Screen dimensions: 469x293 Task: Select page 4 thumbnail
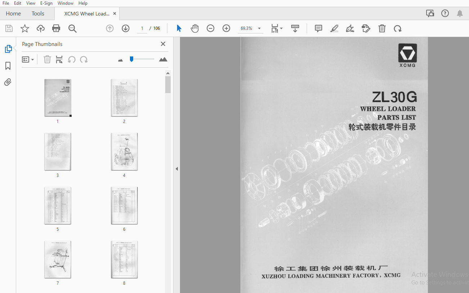(124, 152)
